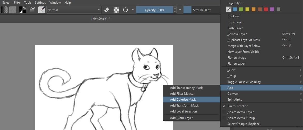
Task: Click the foreground/background color swatch
Action: point(23,10)
